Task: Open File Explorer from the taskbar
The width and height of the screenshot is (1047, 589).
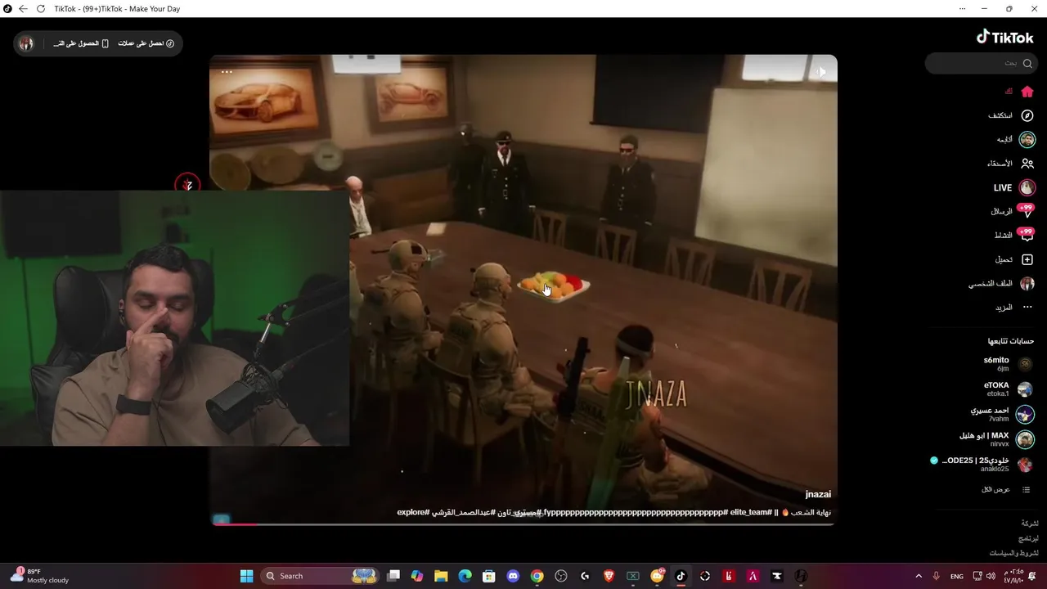Action: click(x=441, y=576)
